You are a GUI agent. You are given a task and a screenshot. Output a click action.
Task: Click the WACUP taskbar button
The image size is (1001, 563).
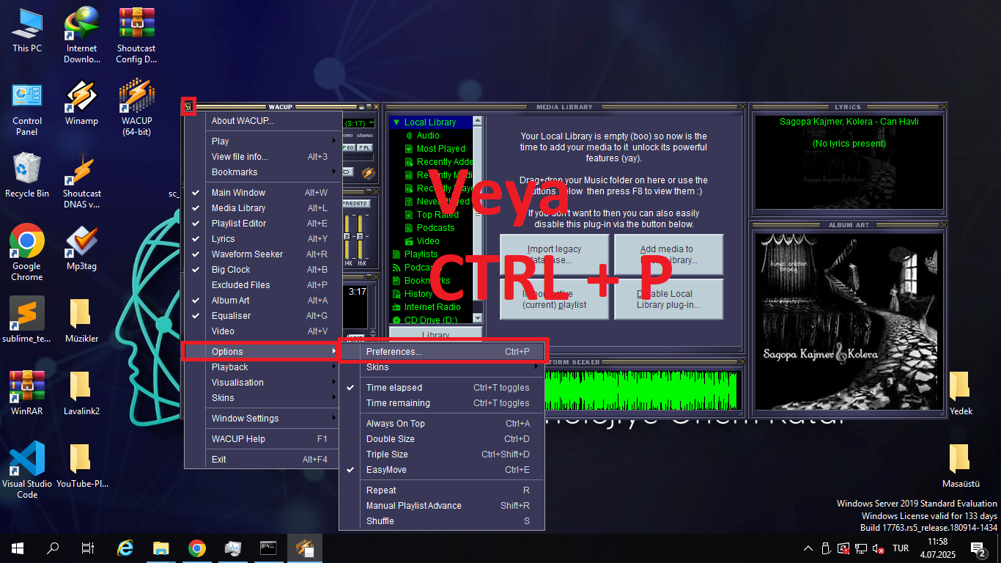[x=304, y=548]
